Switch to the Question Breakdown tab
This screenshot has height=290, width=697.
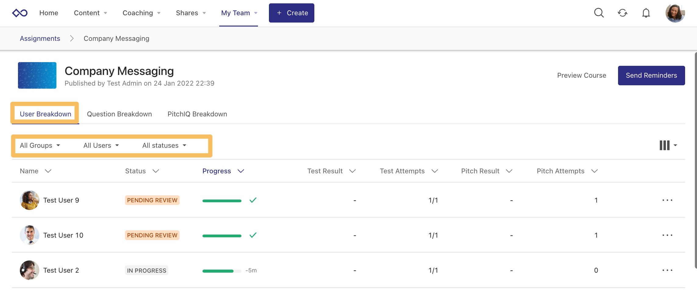(x=119, y=114)
